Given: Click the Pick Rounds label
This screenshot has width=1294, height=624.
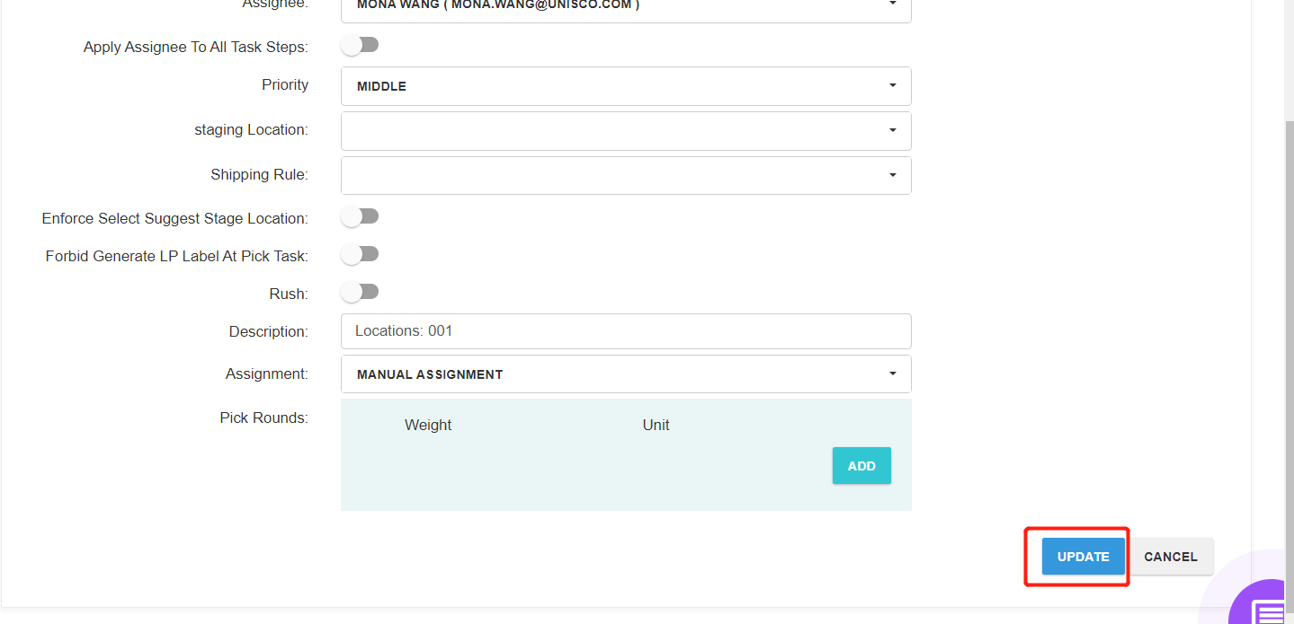Looking at the screenshot, I should point(263,417).
